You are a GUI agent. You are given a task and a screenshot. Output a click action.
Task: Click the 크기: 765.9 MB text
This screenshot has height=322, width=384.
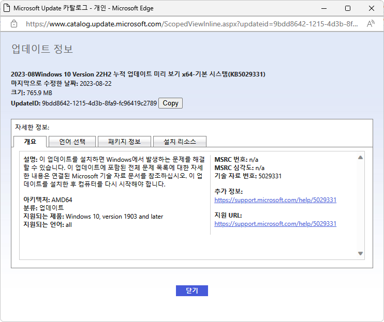tap(32, 93)
